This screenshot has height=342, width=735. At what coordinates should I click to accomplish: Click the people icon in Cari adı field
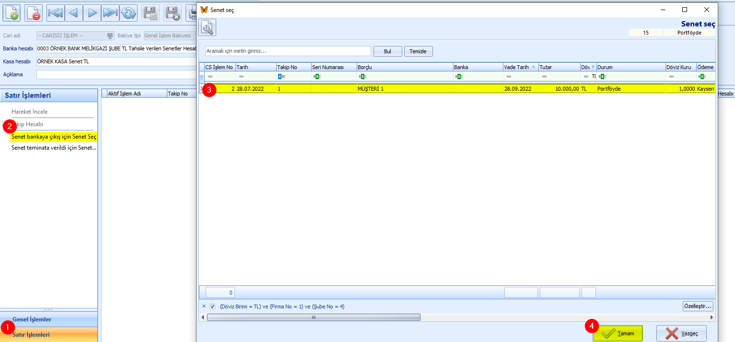[110, 35]
